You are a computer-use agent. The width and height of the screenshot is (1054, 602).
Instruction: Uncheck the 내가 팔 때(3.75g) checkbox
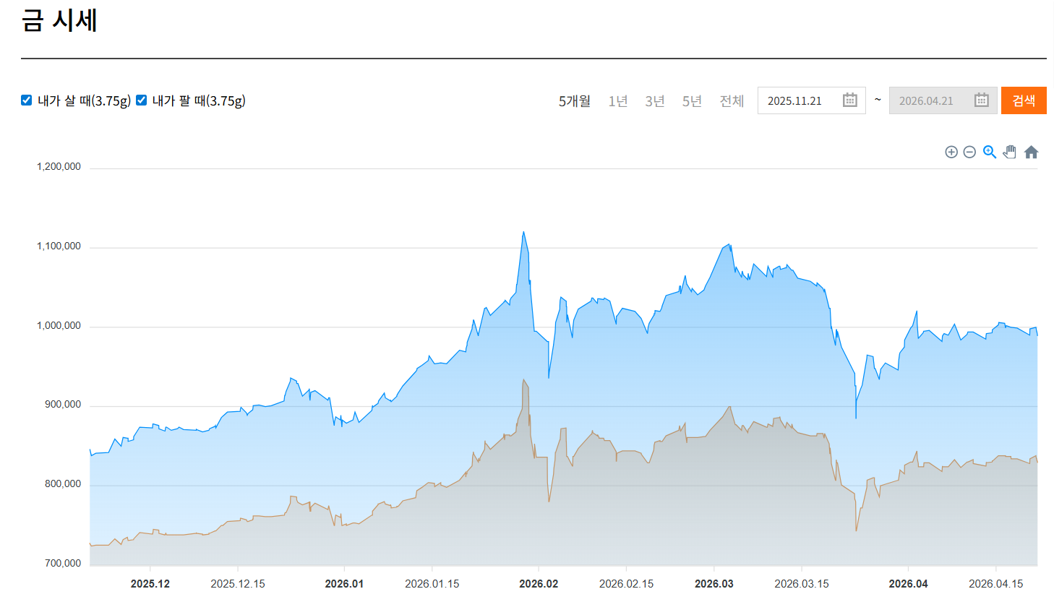[142, 100]
